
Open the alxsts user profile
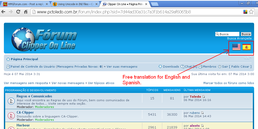pos(195,126)
